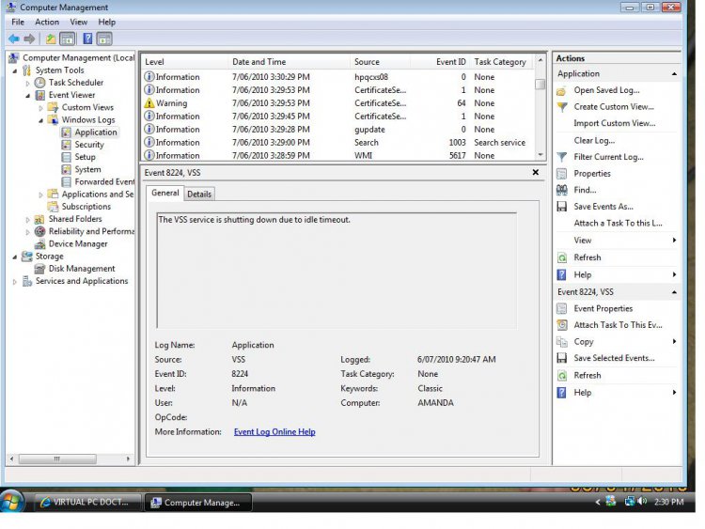Viewport: 705px width, 529px height.
Task: Click the Forward arrow toolbar icon
Action: pos(29,39)
